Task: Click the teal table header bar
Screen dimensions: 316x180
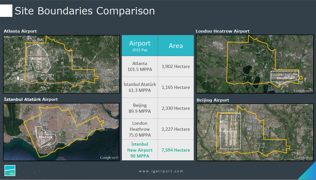Action: point(157,45)
